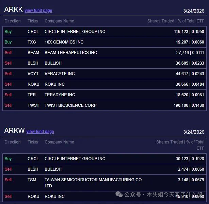Click CIRCLE INTERNET GROUP INC in ARKW
The width and height of the screenshot is (209, 204).
click(75, 159)
